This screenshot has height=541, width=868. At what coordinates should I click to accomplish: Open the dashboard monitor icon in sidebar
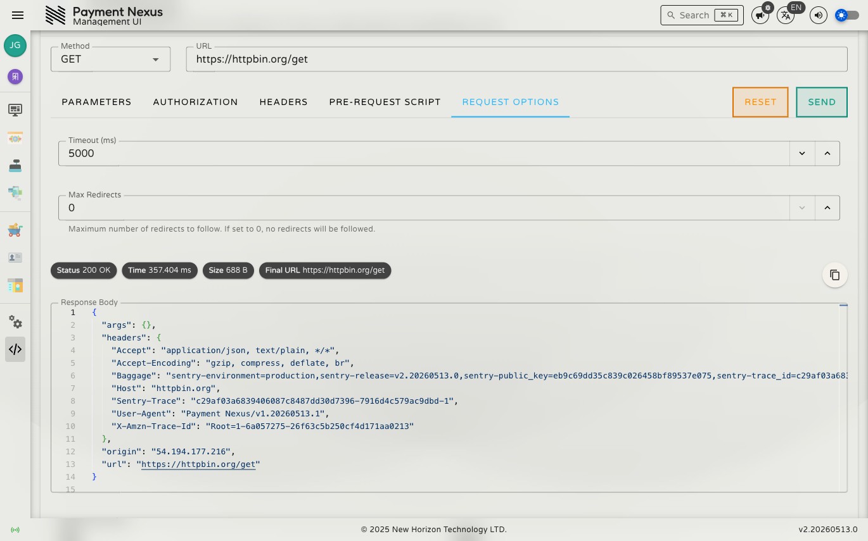tap(15, 110)
